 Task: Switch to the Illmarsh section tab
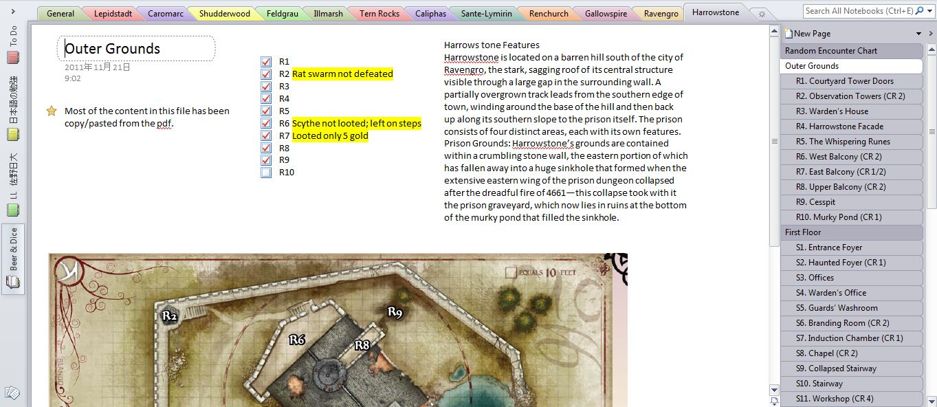pos(328,14)
